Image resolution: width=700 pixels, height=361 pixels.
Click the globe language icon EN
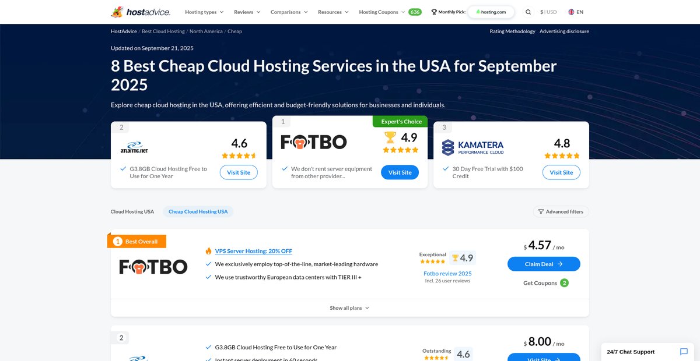coord(571,12)
